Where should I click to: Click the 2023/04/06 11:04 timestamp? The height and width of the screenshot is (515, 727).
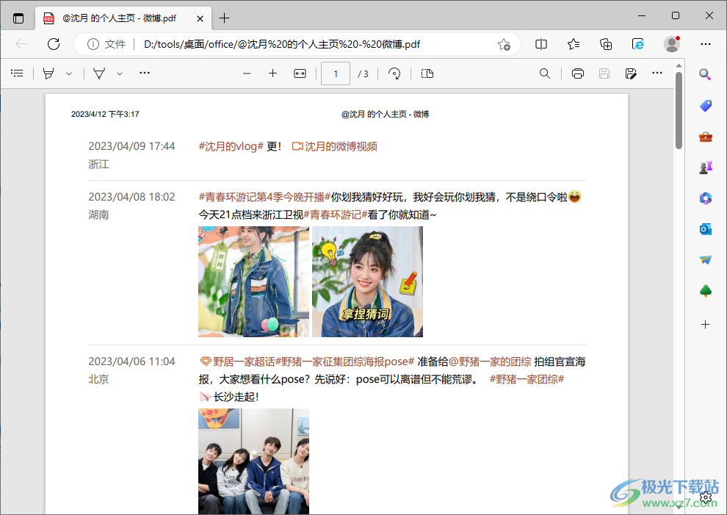[x=131, y=362]
